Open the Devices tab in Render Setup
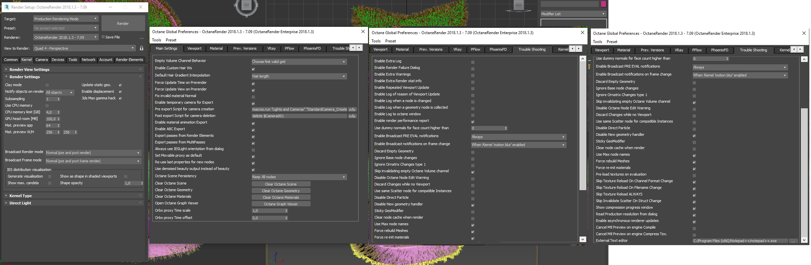 pyautogui.click(x=58, y=60)
